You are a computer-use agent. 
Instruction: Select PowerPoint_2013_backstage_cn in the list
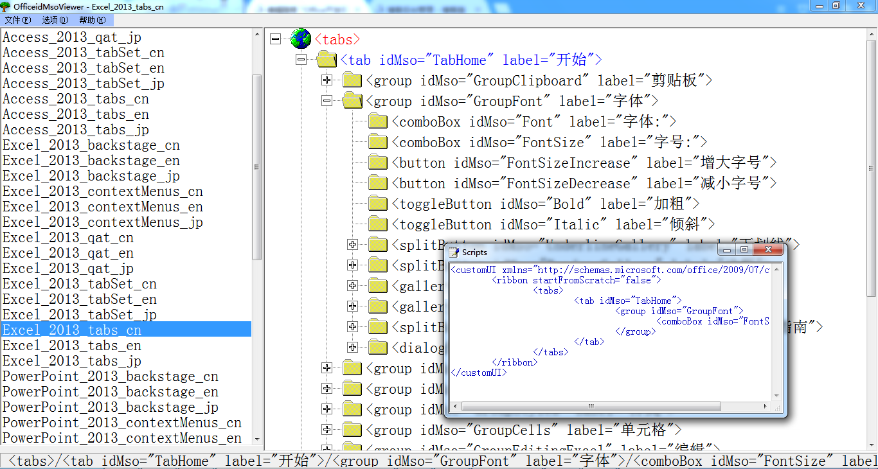click(111, 376)
